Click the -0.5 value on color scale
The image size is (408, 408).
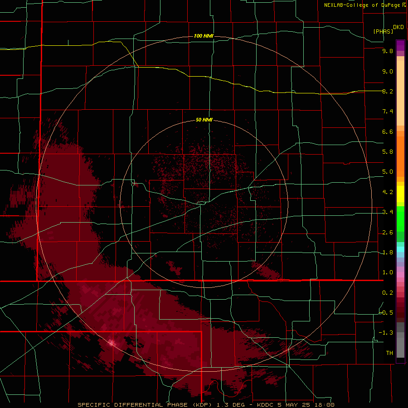(x=386, y=313)
